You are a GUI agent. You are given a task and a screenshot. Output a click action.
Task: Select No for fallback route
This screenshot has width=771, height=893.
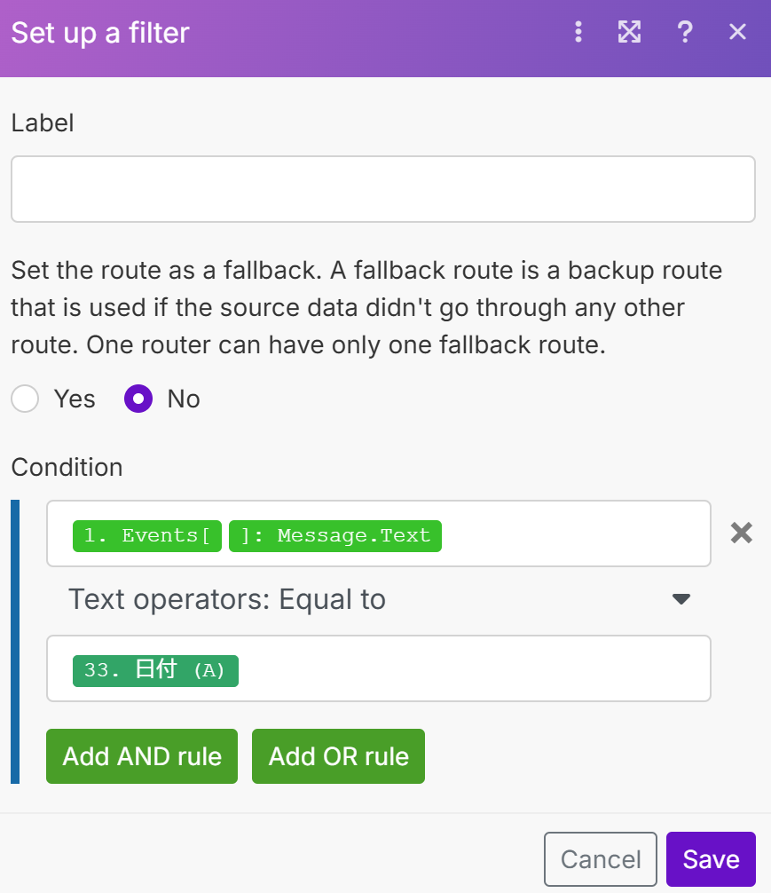138,399
